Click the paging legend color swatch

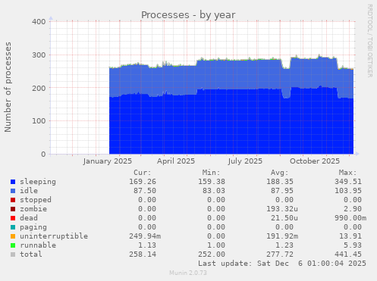pyautogui.click(x=13, y=227)
